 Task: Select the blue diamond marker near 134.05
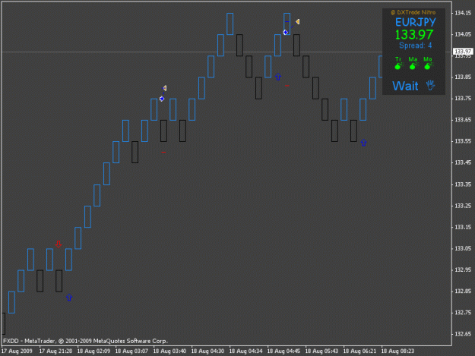pyautogui.click(x=285, y=32)
